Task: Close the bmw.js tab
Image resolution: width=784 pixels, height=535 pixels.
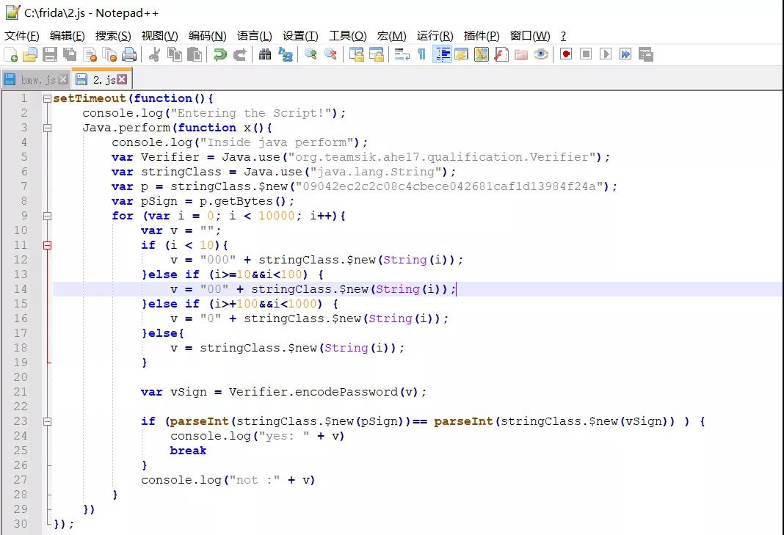Action: pyautogui.click(x=63, y=79)
